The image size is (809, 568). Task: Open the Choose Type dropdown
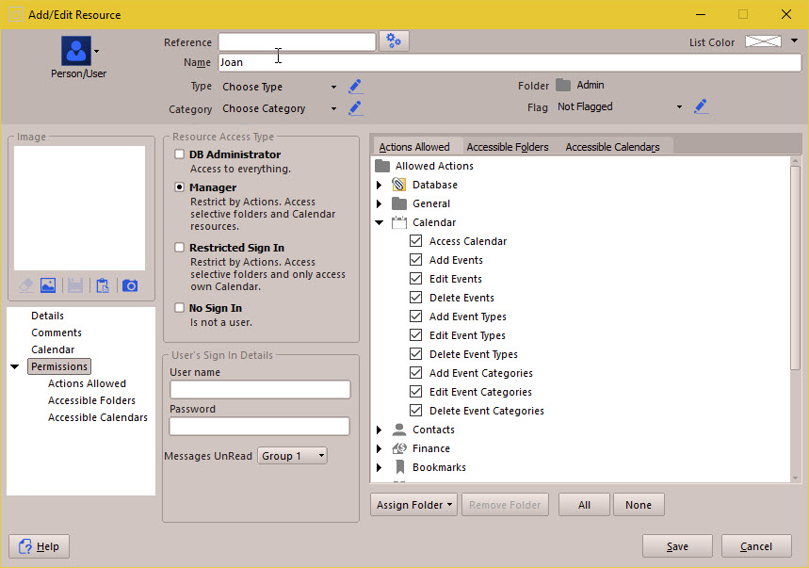click(280, 87)
